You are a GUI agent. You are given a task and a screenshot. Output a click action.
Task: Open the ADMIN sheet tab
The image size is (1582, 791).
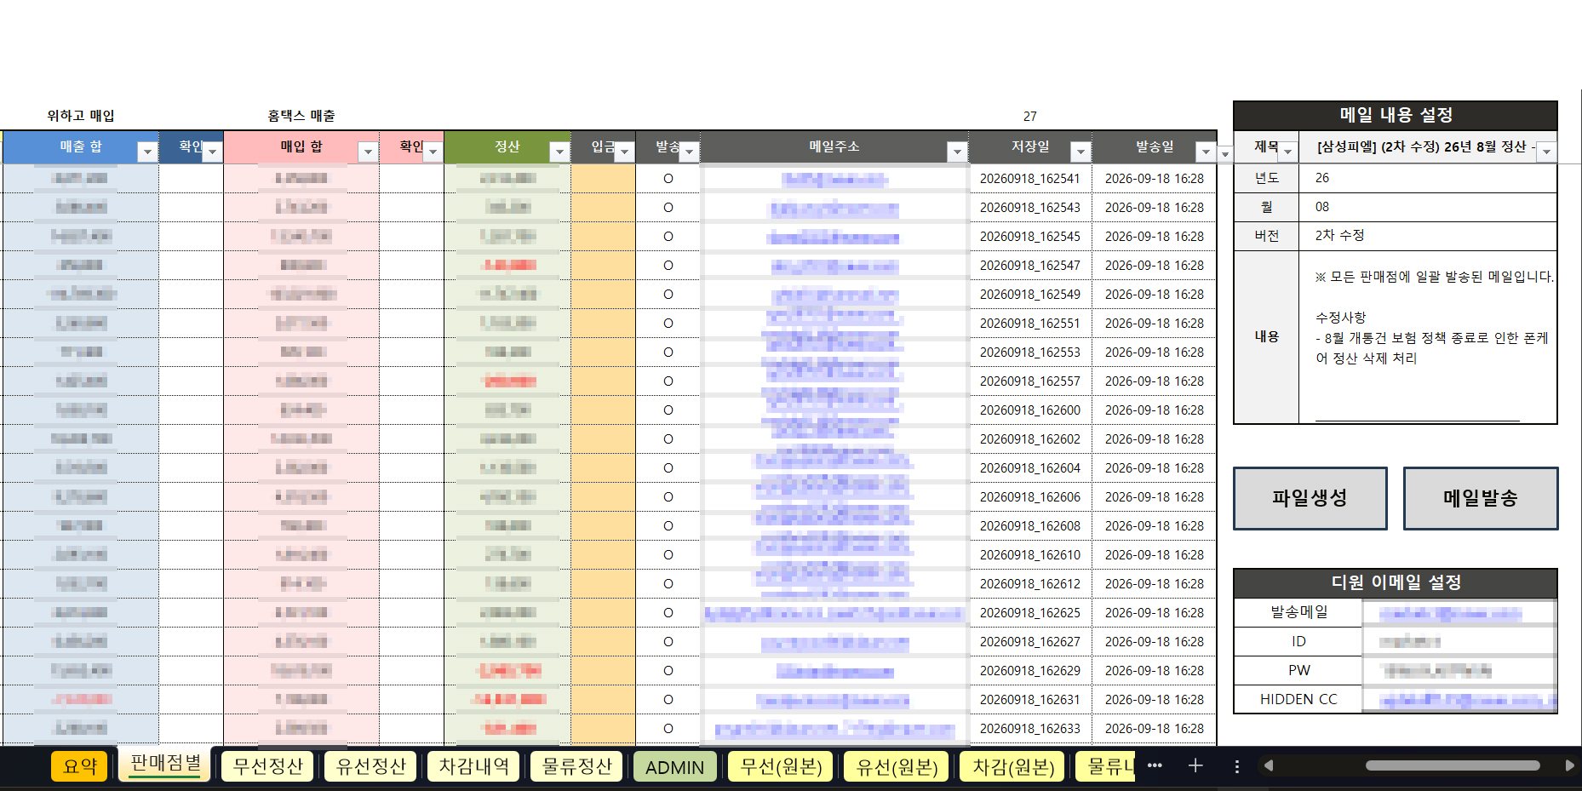click(675, 766)
